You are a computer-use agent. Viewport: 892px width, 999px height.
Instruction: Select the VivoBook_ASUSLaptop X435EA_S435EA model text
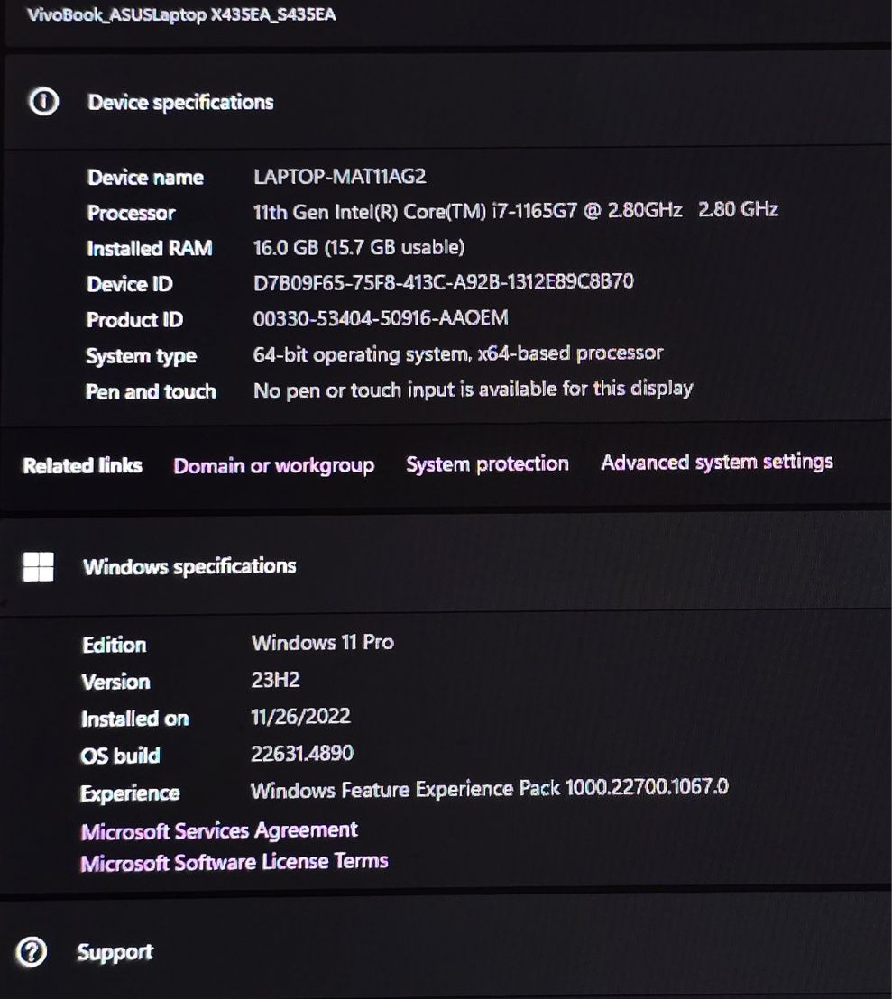(x=181, y=14)
